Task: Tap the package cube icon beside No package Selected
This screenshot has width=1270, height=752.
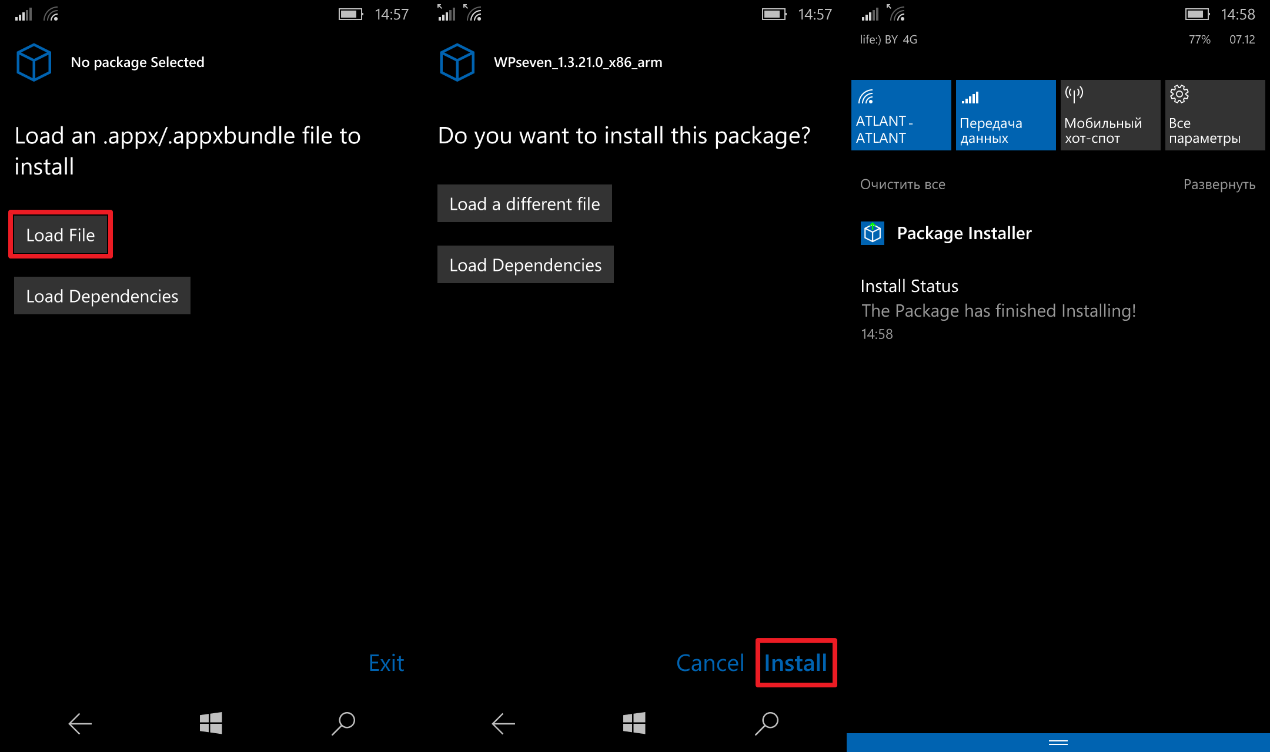Action: tap(34, 62)
